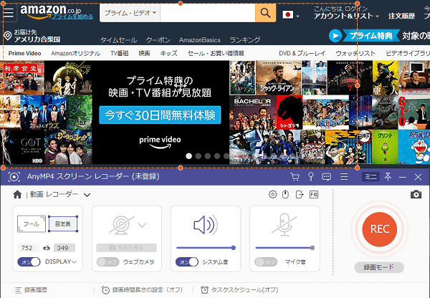Open the DISPLAY selection dropdown
430x298 pixels.
(61, 261)
